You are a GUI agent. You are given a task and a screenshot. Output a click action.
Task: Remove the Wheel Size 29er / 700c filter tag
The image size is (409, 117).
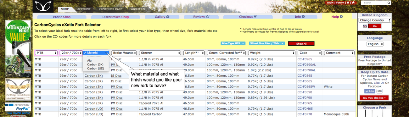(x=282, y=43)
